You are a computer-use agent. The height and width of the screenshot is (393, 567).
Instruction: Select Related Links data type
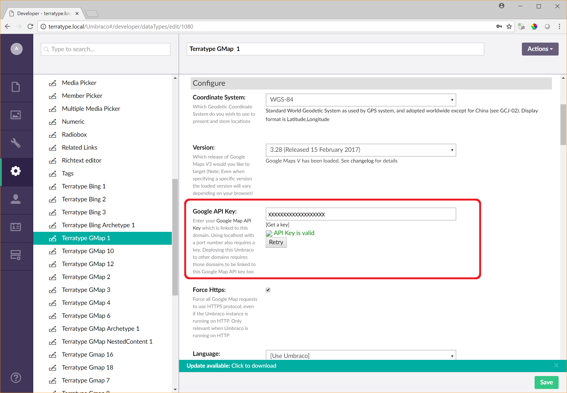tap(79, 147)
